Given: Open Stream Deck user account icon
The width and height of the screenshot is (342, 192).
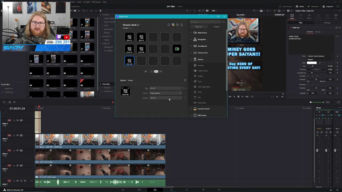Looking at the screenshot, I should pyautogui.click(x=181, y=25).
